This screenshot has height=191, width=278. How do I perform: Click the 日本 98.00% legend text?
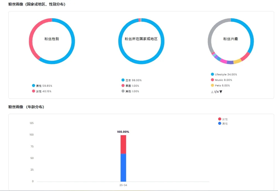pos(134,80)
